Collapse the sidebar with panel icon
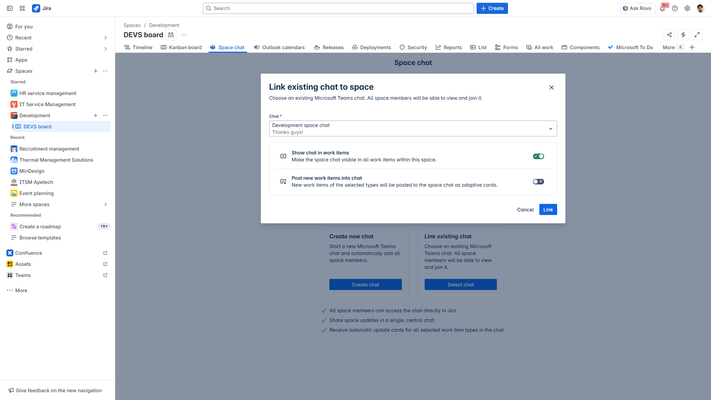711x400 pixels. (10, 8)
